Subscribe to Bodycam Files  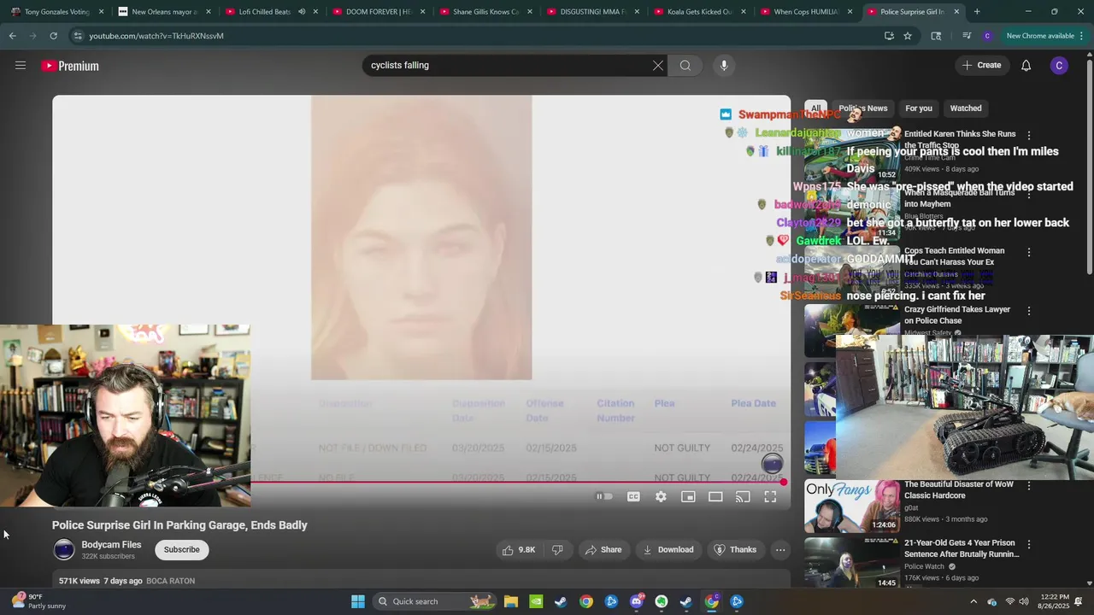[181, 550]
